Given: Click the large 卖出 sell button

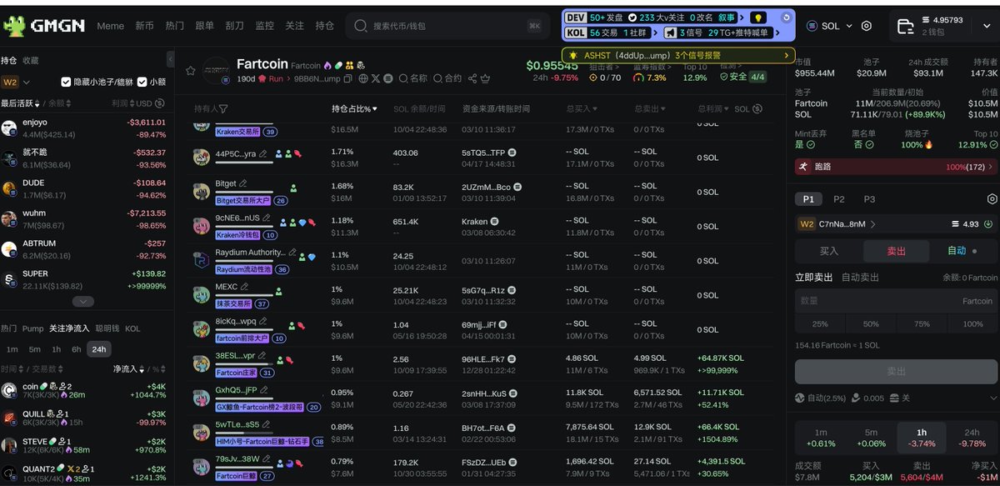Looking at the screenshot, I should point(896,371).
